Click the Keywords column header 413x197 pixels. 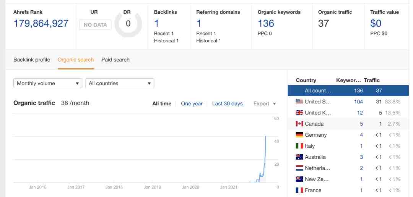pos(348,80)
